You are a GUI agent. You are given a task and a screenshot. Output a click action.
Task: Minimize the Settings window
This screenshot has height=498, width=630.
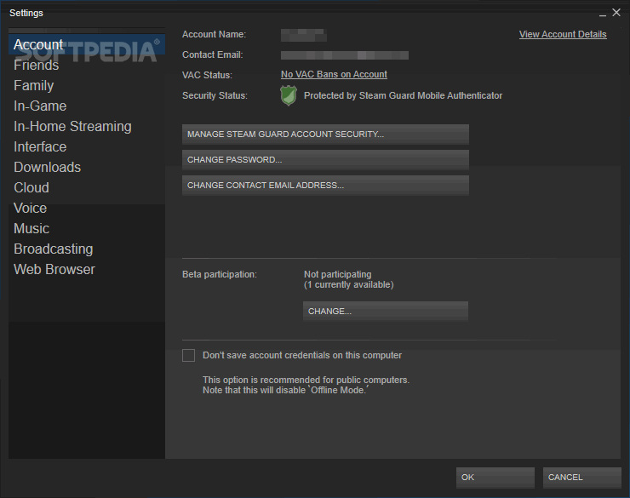[602, 14]
